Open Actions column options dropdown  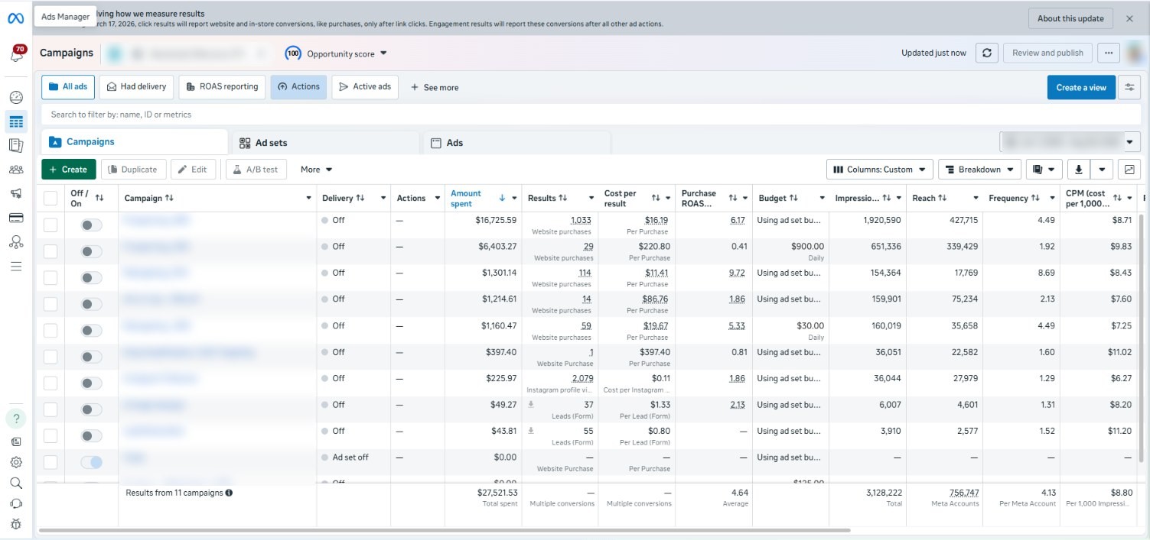pyautogui.click(x=437, y=198)
